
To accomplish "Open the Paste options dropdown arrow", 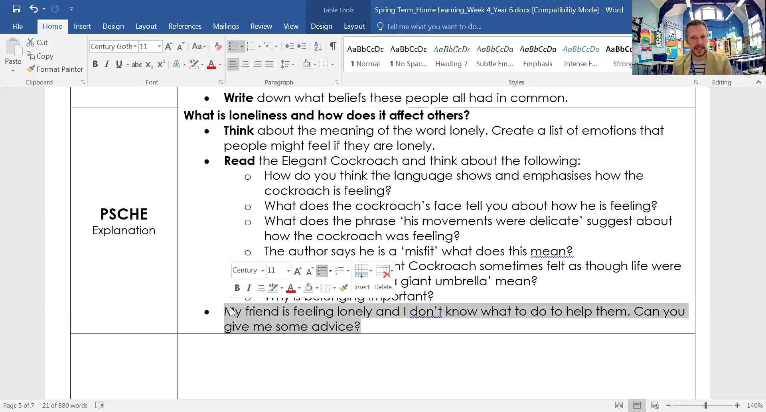I will point(13,71).
